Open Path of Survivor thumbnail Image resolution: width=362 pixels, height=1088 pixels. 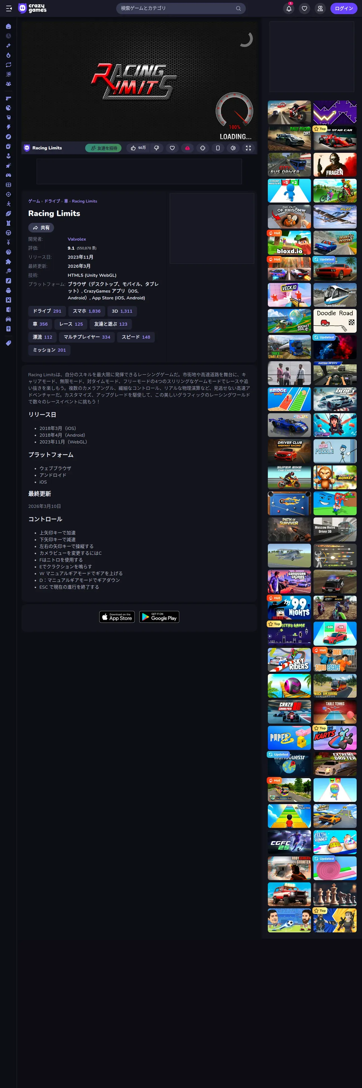tap(289, 529)
